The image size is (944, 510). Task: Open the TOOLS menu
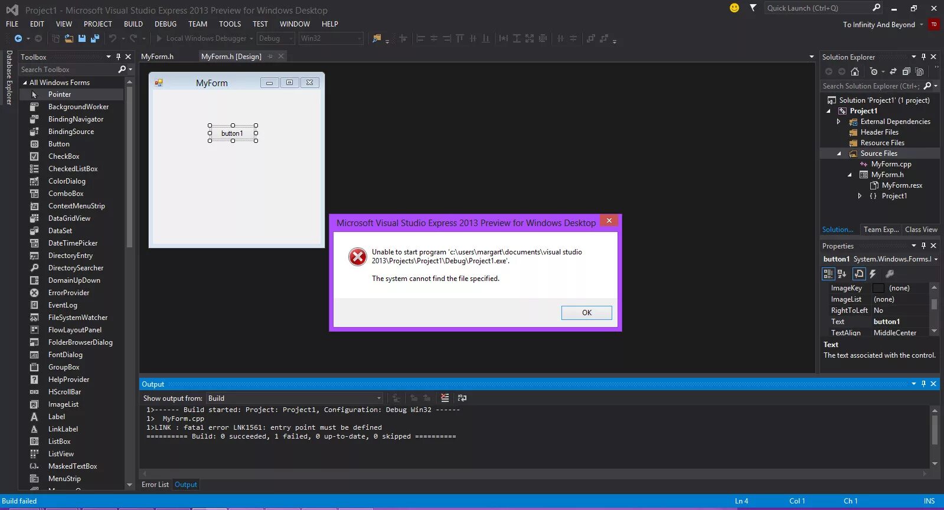[x=230, y=24]
